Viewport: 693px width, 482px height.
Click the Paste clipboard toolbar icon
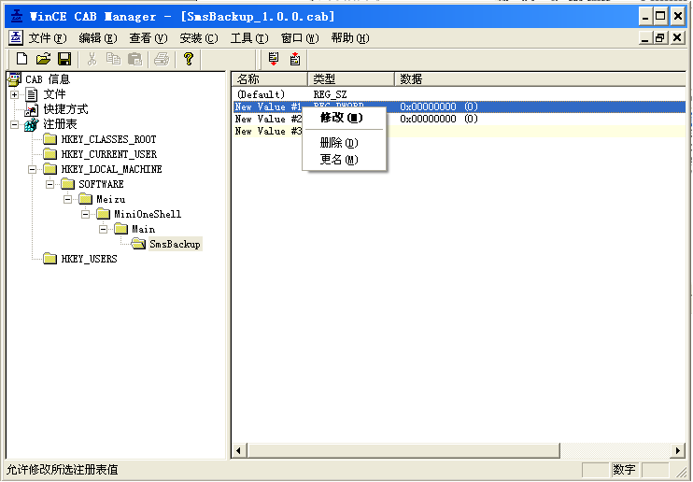(134, 59)
